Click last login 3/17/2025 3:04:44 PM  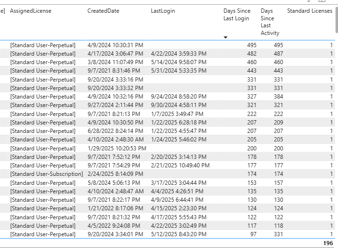tap(178, 182)
